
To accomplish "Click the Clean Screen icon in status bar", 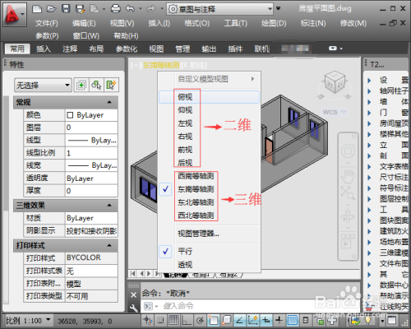I will coord(392,320).
